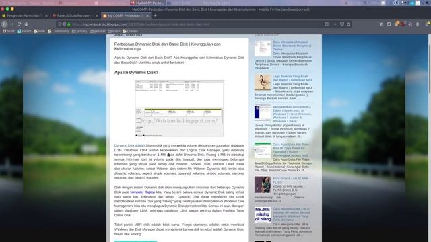The height and width of the screenshot is (242, 431).
Task: Open the Wiki bookmark
Action: point(39,32)
